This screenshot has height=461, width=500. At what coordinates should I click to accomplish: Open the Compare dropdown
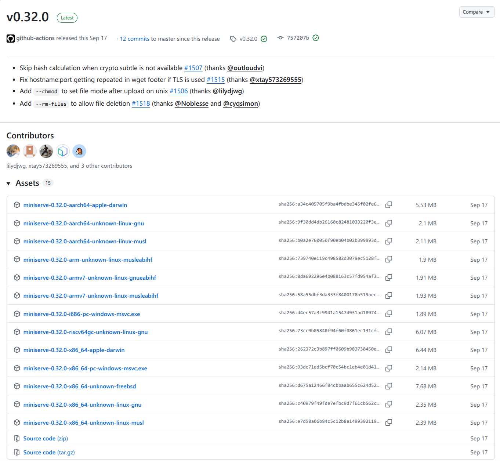477,12
